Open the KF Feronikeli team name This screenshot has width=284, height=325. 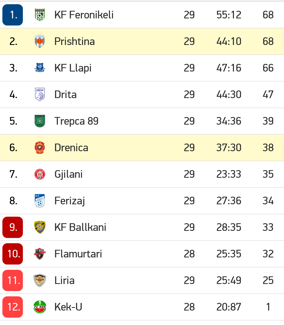click(84, 15)
